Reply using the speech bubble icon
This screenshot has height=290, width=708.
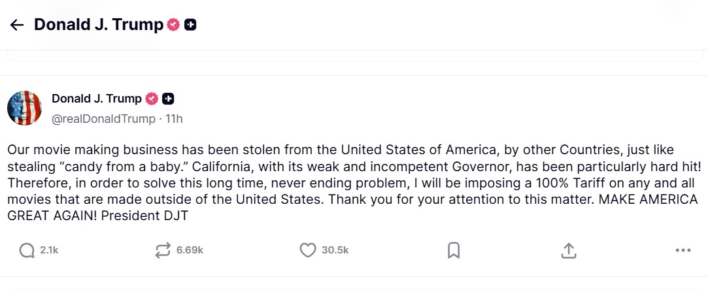coord(27,250)
